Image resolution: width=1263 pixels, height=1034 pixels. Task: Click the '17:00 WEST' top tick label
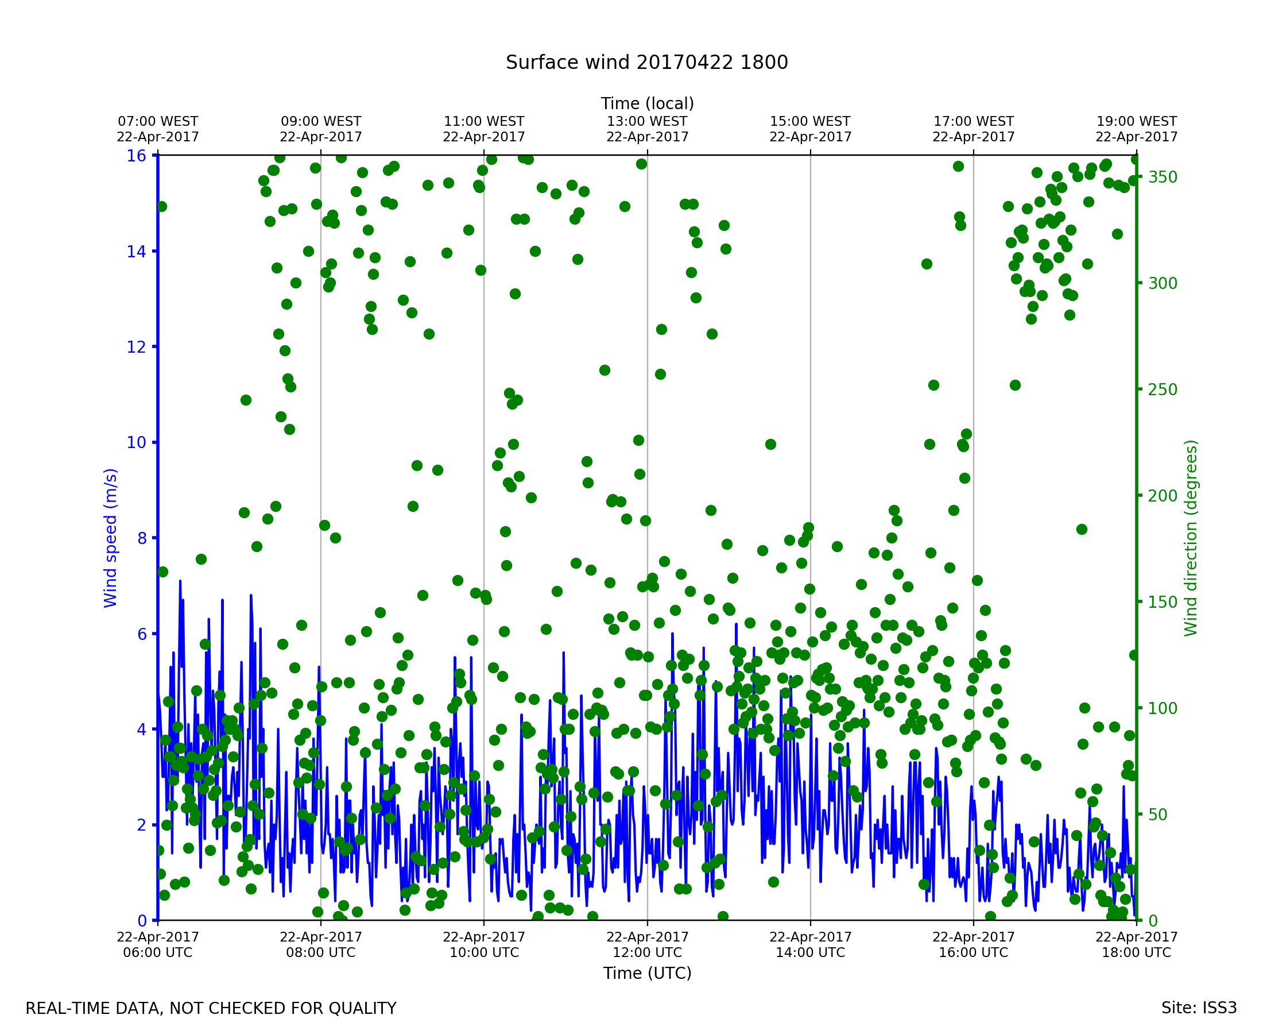pyautogui.click(x=973, y=122)
